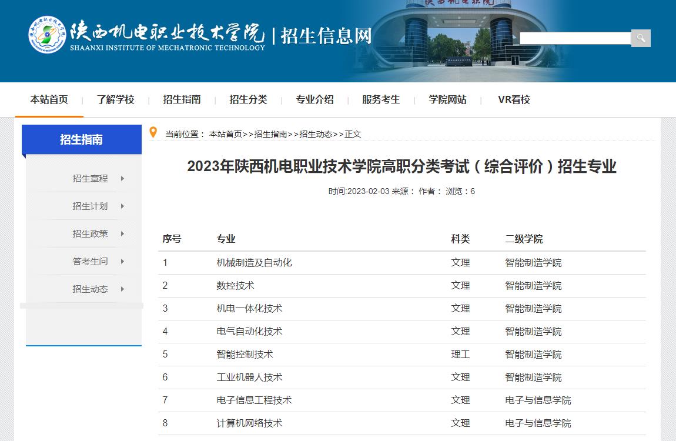Select the 工业机器人技术 table cell
This screenshot has height=441, width=676.
pyautogui.click(x=249, y=377)
